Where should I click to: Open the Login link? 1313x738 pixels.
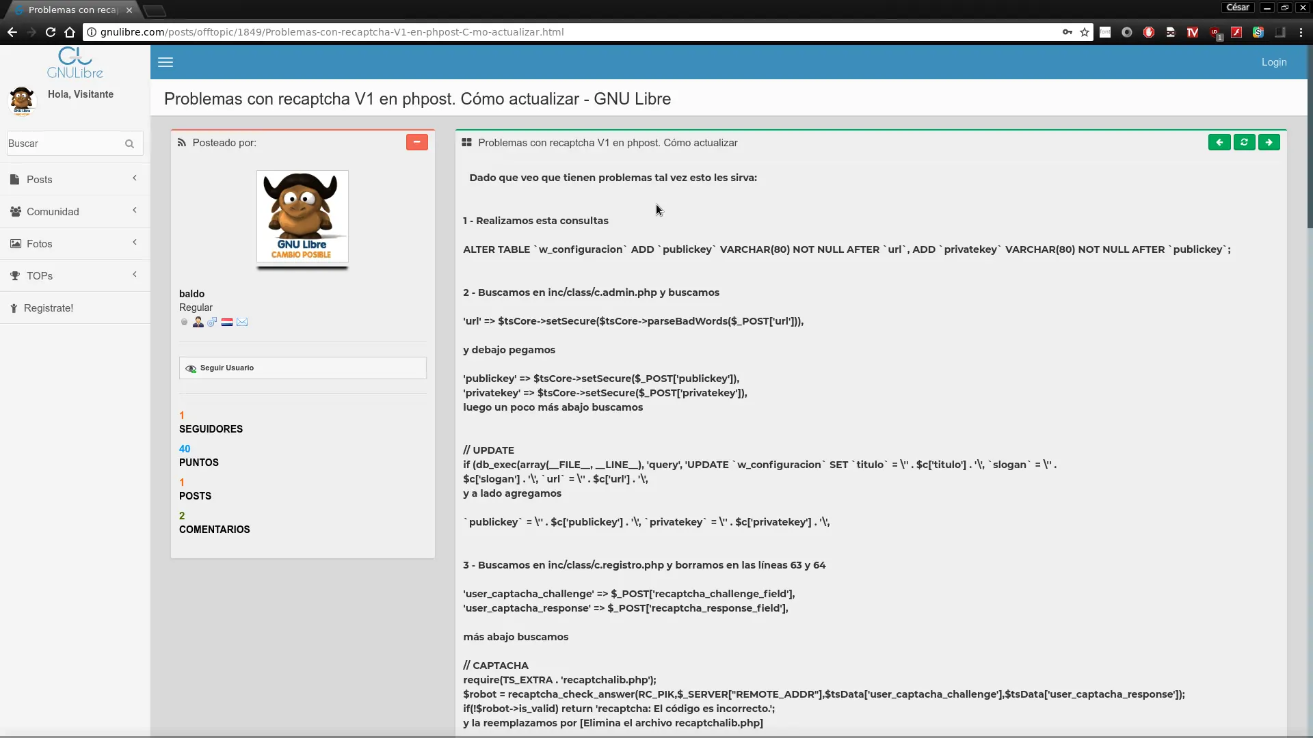(1274, 62)
